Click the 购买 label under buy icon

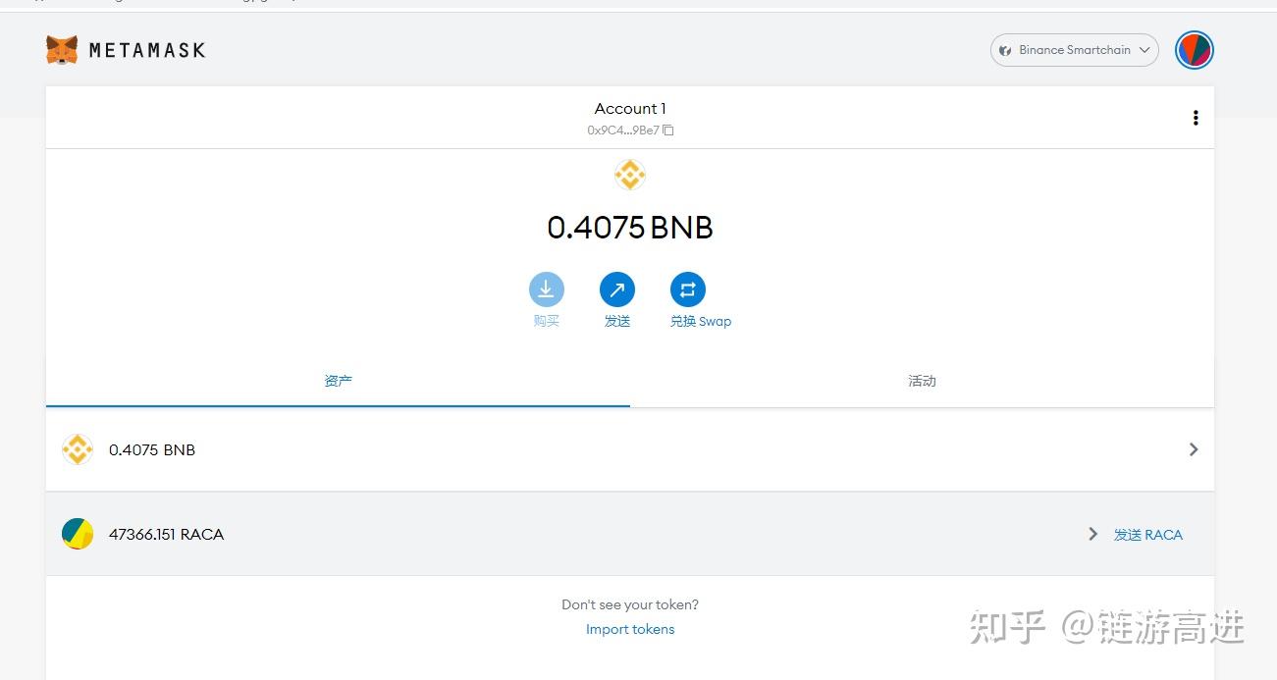(x=547, y=322)
